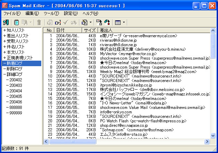
Task: Click the document with pencil toolbar icon
Action: (x=84, y=22)
